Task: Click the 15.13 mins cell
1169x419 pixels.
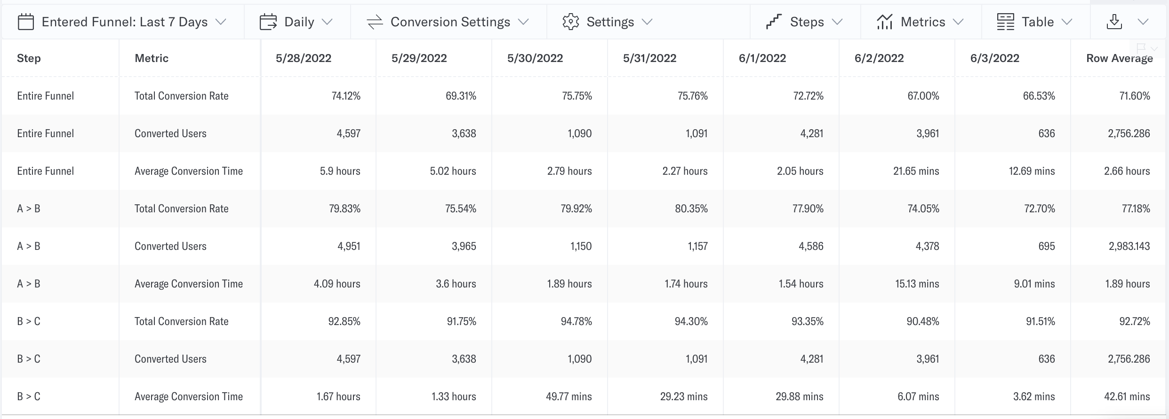Action: click(x=917, y=284)
